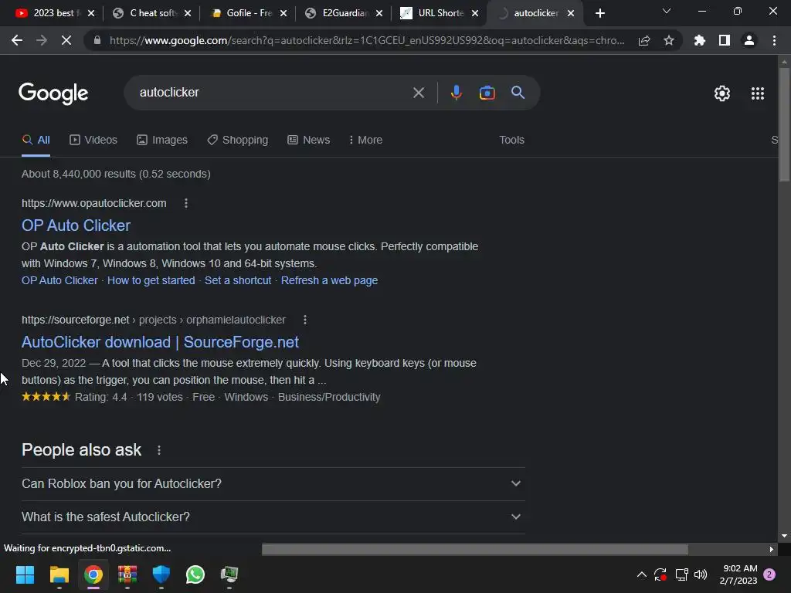The image size is (791, 593).
Task: Open WinRAR from the taskbar
Action: (x=127, y=574)
